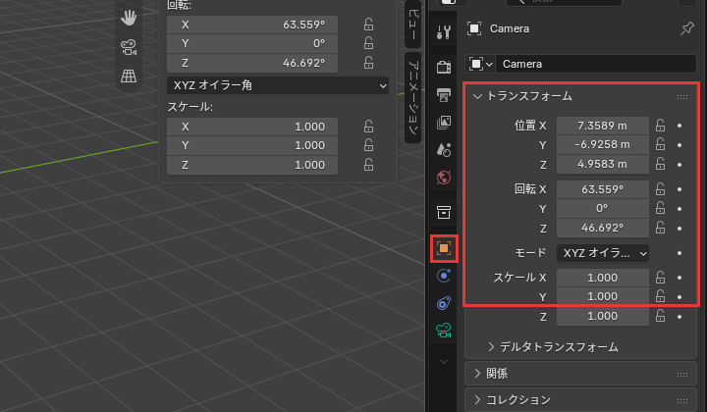Viewport: 707px width, 412px height.
Task: Click 位置 Y field -6.9258 m
Action: 602,144
